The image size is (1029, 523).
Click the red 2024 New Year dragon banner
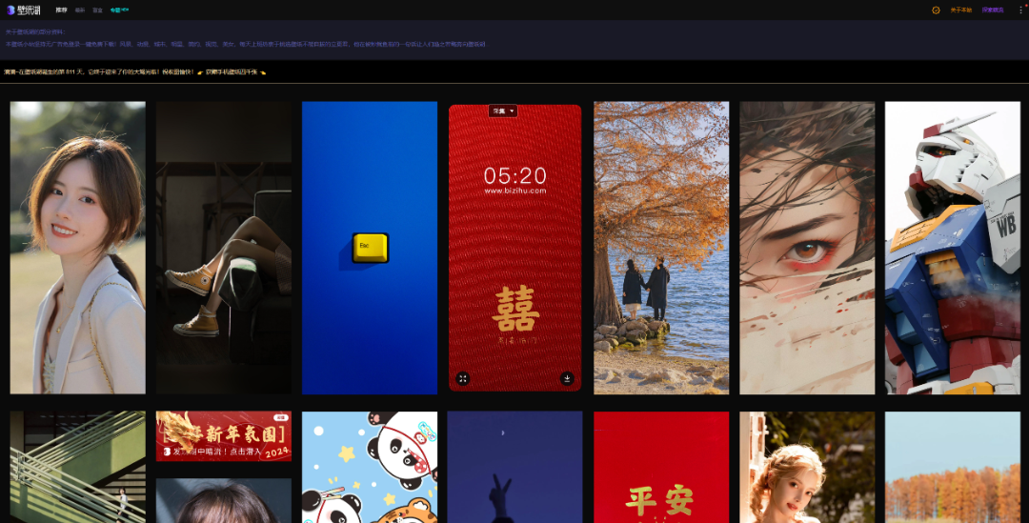[224, 436]
